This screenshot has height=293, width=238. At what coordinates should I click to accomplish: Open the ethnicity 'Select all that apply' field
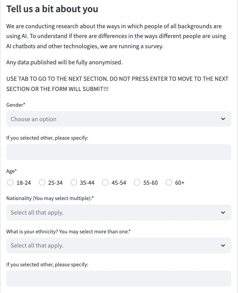(x=114, y=246)
